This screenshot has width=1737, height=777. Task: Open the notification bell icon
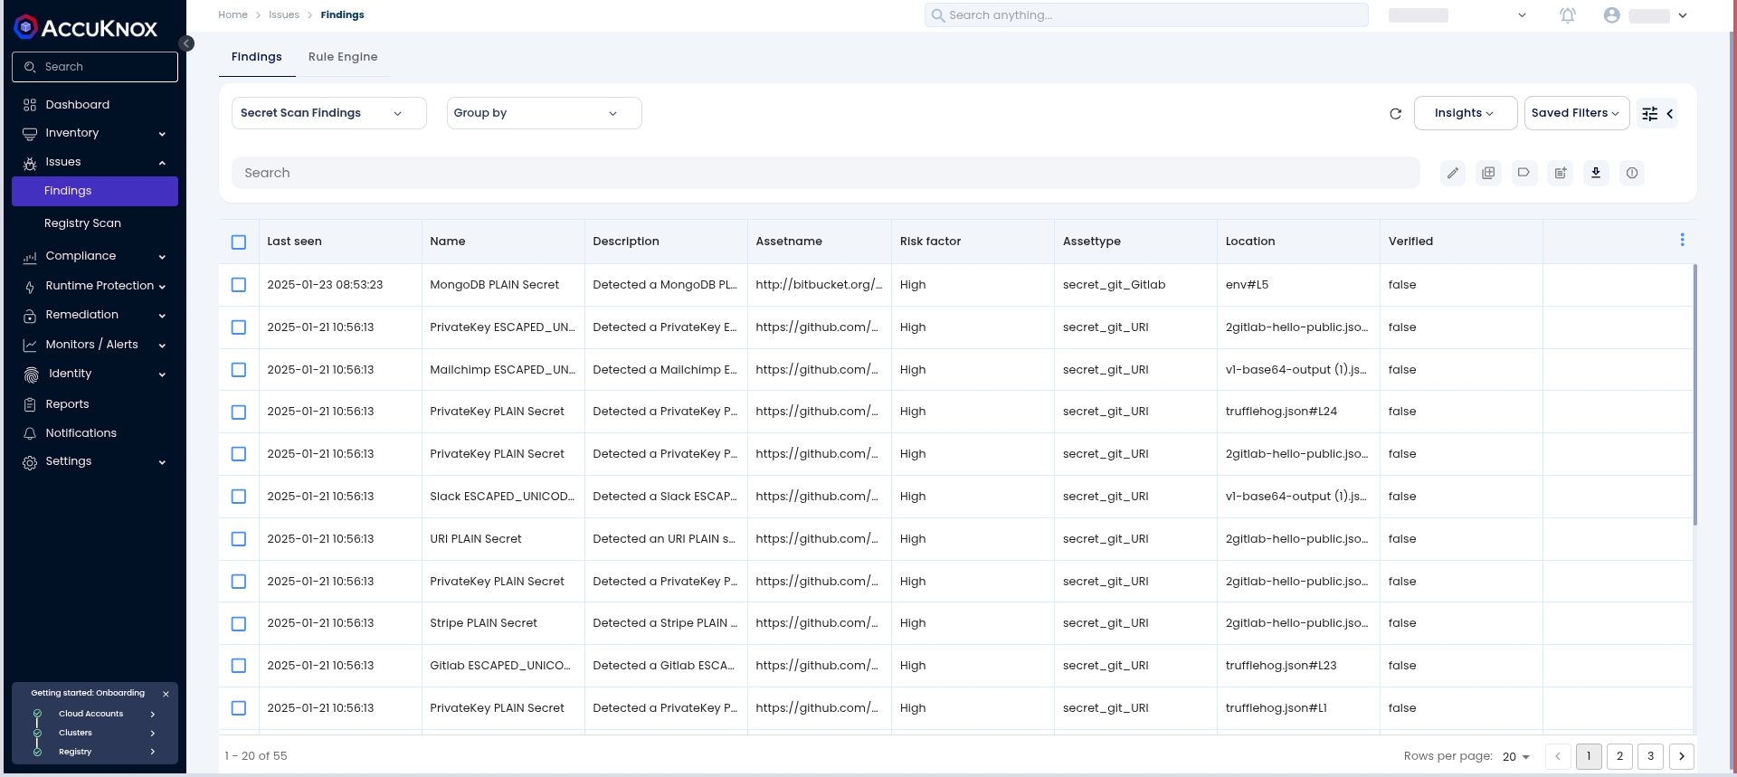[x=1568, y=15]
